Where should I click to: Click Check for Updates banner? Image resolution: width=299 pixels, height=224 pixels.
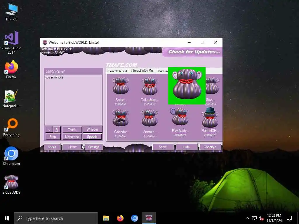click(193, 52)
